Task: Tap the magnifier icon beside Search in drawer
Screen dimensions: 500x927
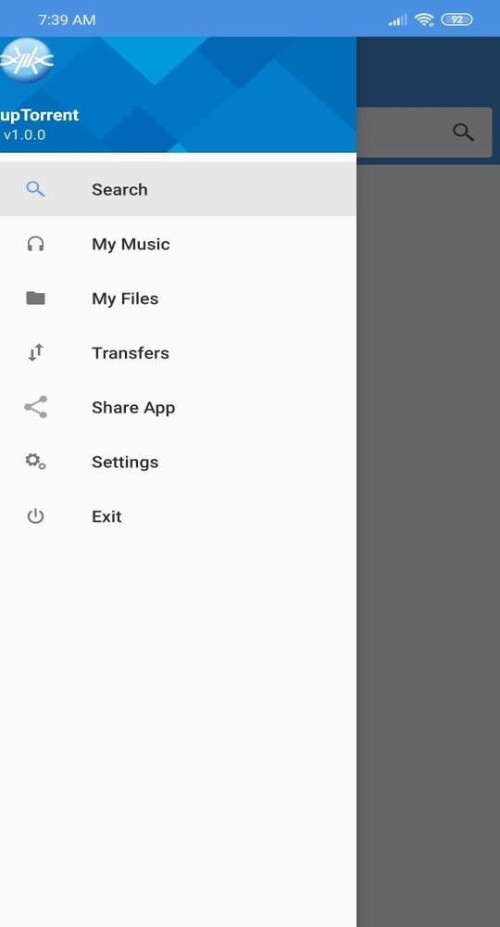Action: tap(35, 189)
